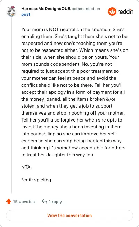Screen dimensions: 139x227
Task: Click the orange upvote arrow icon
Action: pos(9,201)
